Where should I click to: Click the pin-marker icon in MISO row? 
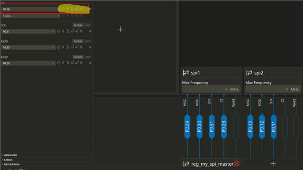[81, 63]
